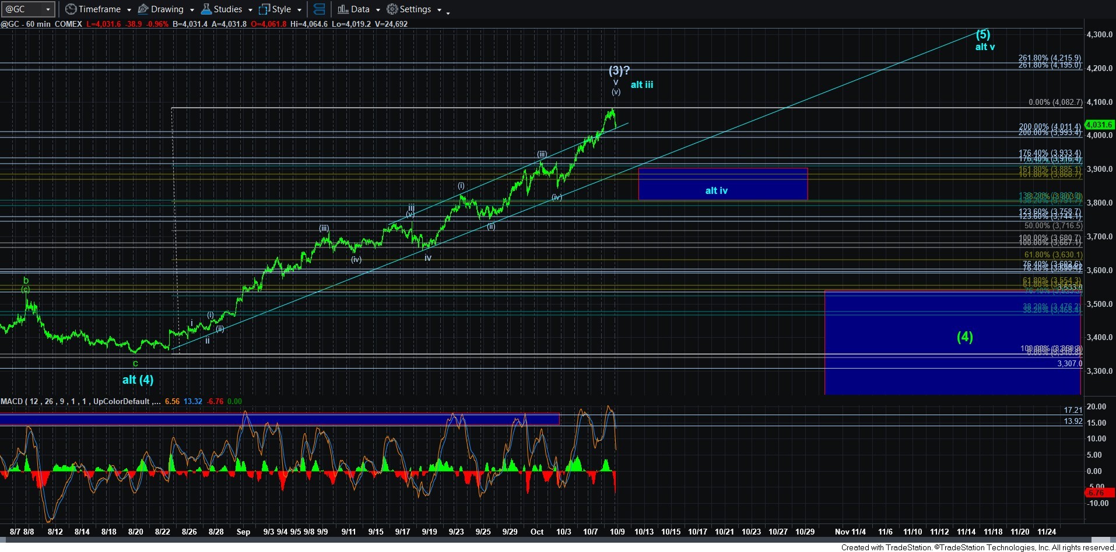Click the Drawing pencil icon

tap(143, 9)
